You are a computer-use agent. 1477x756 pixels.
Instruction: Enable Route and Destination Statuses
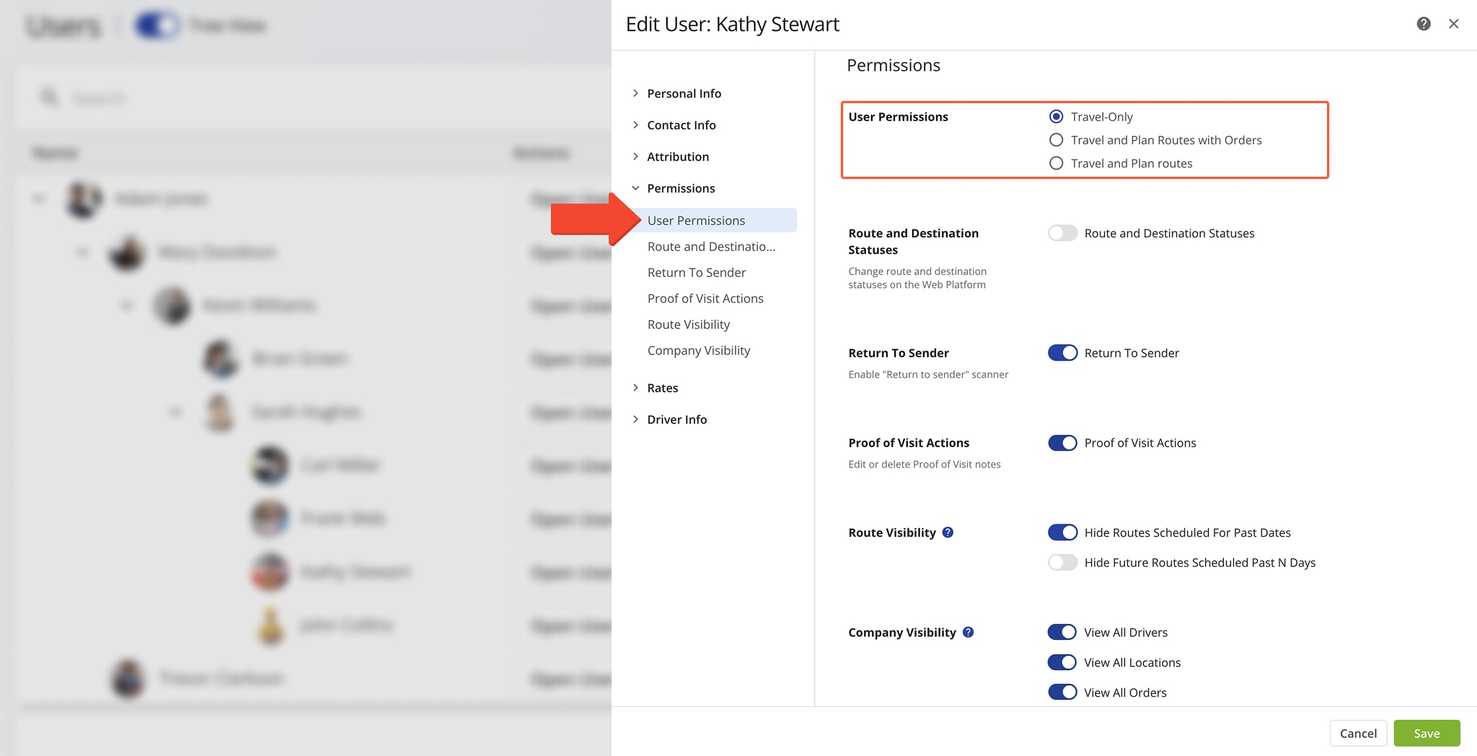tap(1062, 233)
